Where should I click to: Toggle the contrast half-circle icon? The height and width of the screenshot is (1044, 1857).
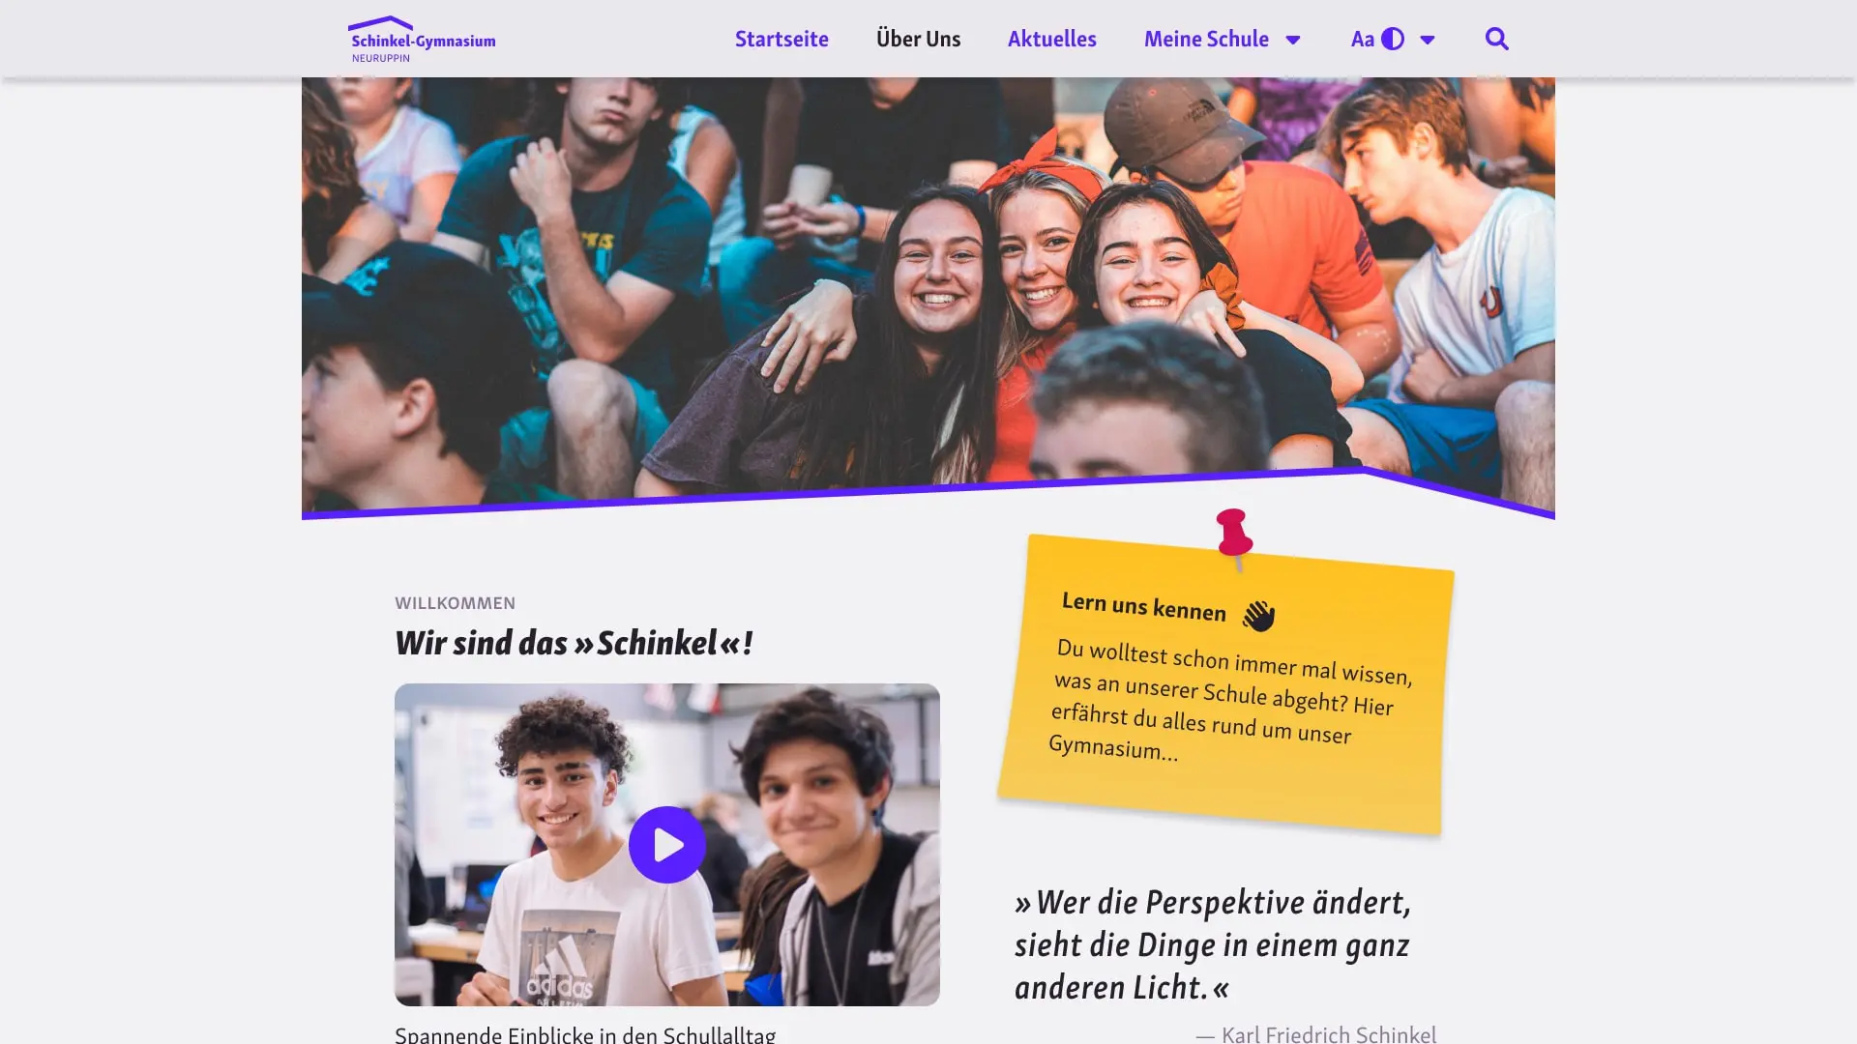(1393, 39)
